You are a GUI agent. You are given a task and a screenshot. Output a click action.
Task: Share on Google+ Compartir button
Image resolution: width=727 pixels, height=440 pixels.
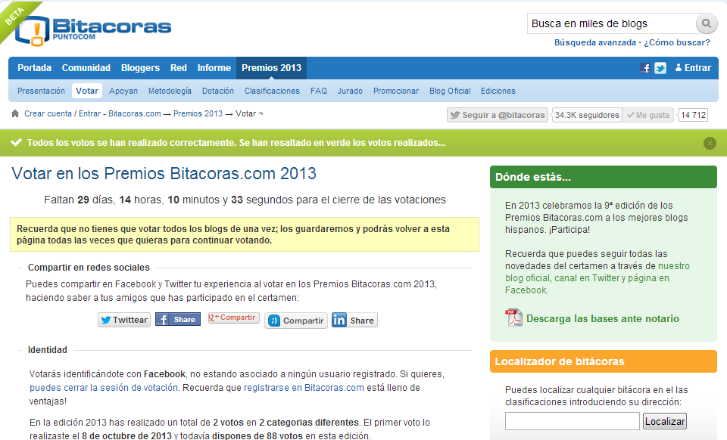(x=234, y=318)
